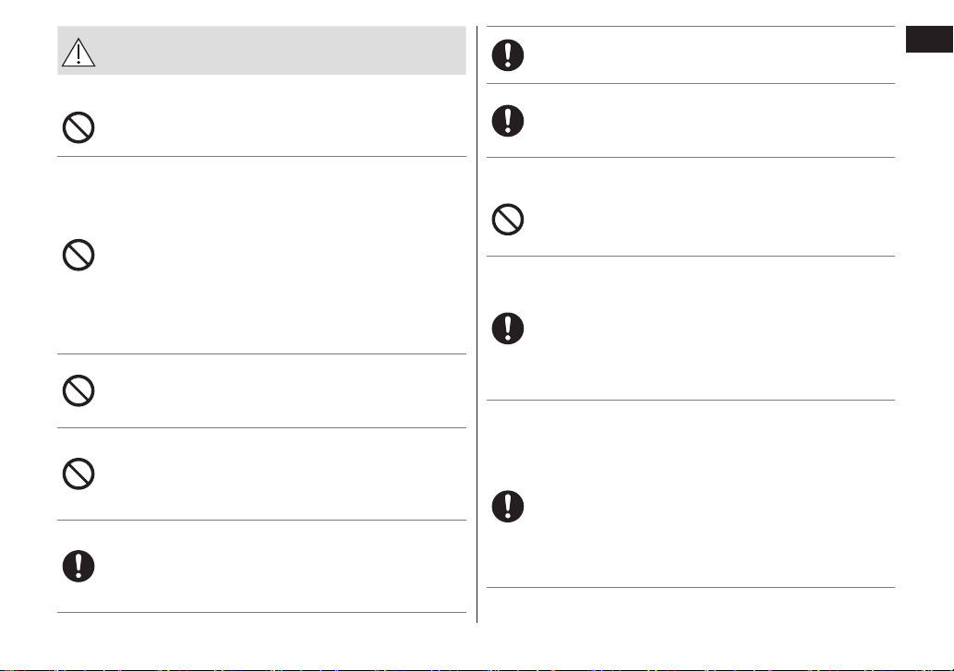Click the black tab at top-right page corner

(x=930, y=40)
